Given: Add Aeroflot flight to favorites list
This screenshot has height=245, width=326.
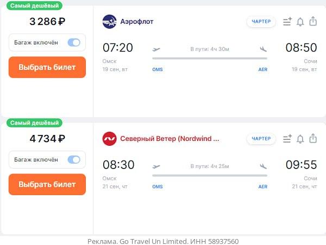Looking at the screenshot, I should [287, 22].
